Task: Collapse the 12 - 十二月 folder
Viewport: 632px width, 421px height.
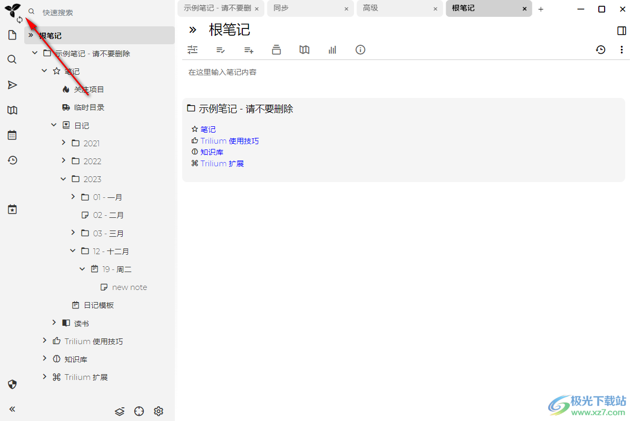Action: pyautogui.click(x=73, y=251)
